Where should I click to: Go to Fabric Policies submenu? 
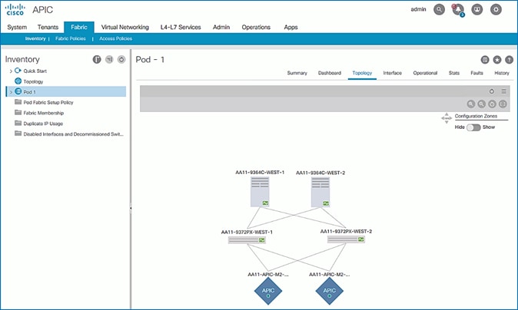point(71,38)
